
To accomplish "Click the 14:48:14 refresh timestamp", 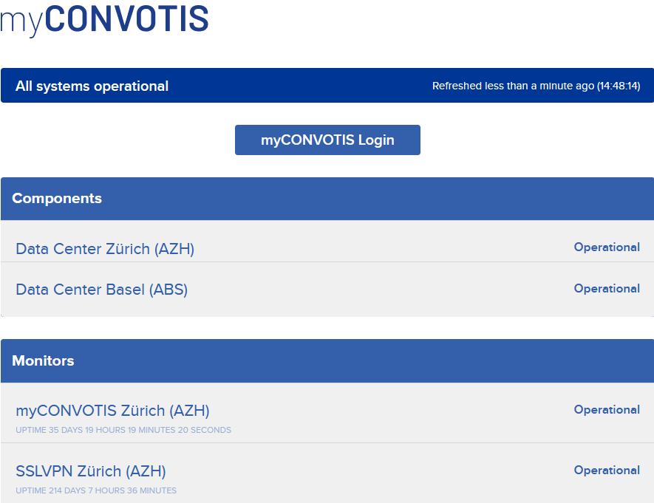I will pos(619,86).
